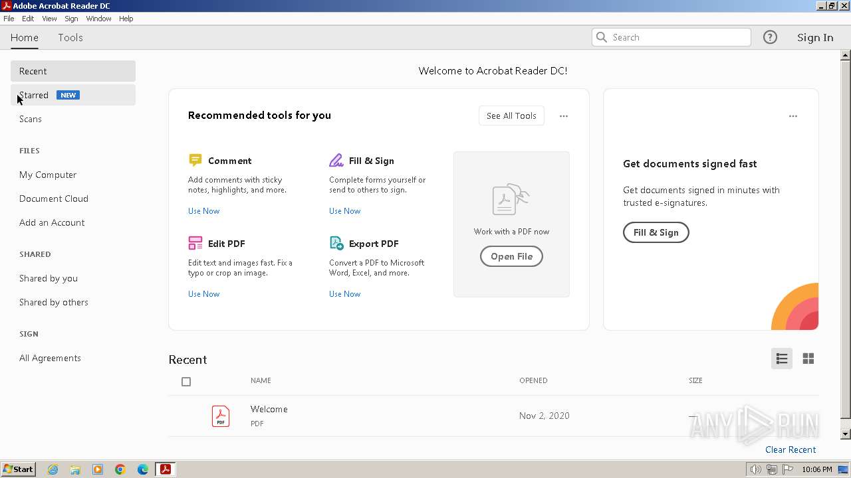Show Shared by others
Image resolution: width=851 pixels, height=478 pixels.
(54, 302)
